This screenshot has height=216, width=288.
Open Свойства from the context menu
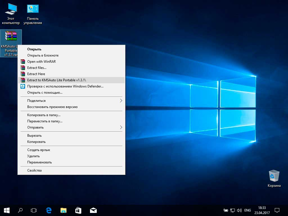(x=71, y=170)
